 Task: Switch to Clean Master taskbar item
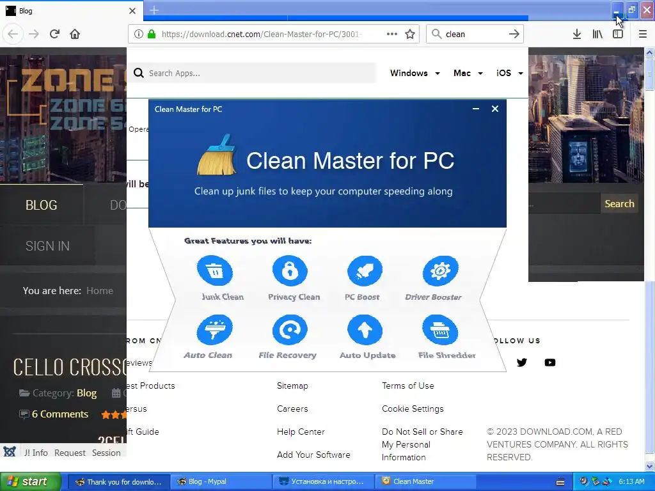coord(425,482)
